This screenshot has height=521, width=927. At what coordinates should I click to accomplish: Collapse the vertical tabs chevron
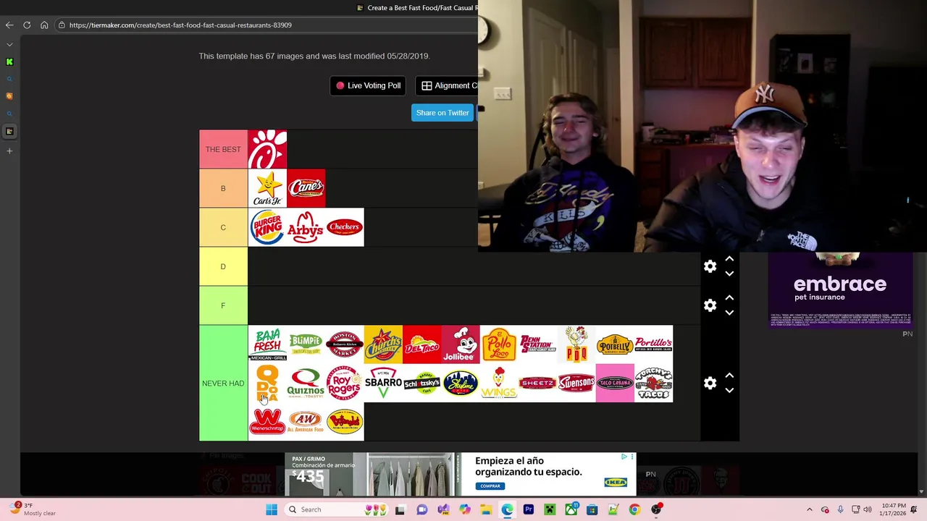tap(9, 44)
